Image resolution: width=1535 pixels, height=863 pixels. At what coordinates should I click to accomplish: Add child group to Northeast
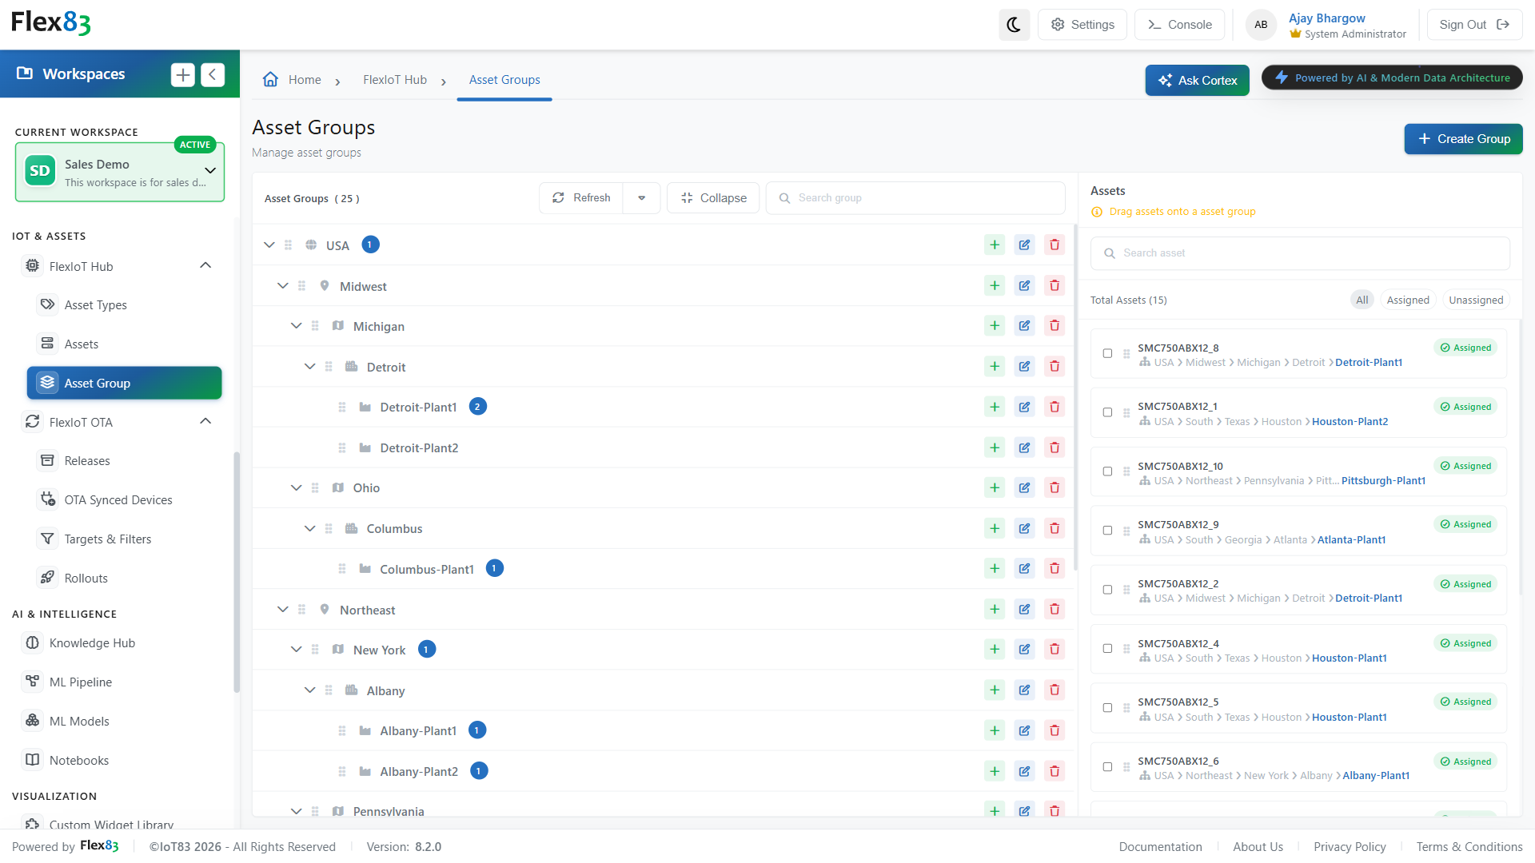click(x=995, y=609)
